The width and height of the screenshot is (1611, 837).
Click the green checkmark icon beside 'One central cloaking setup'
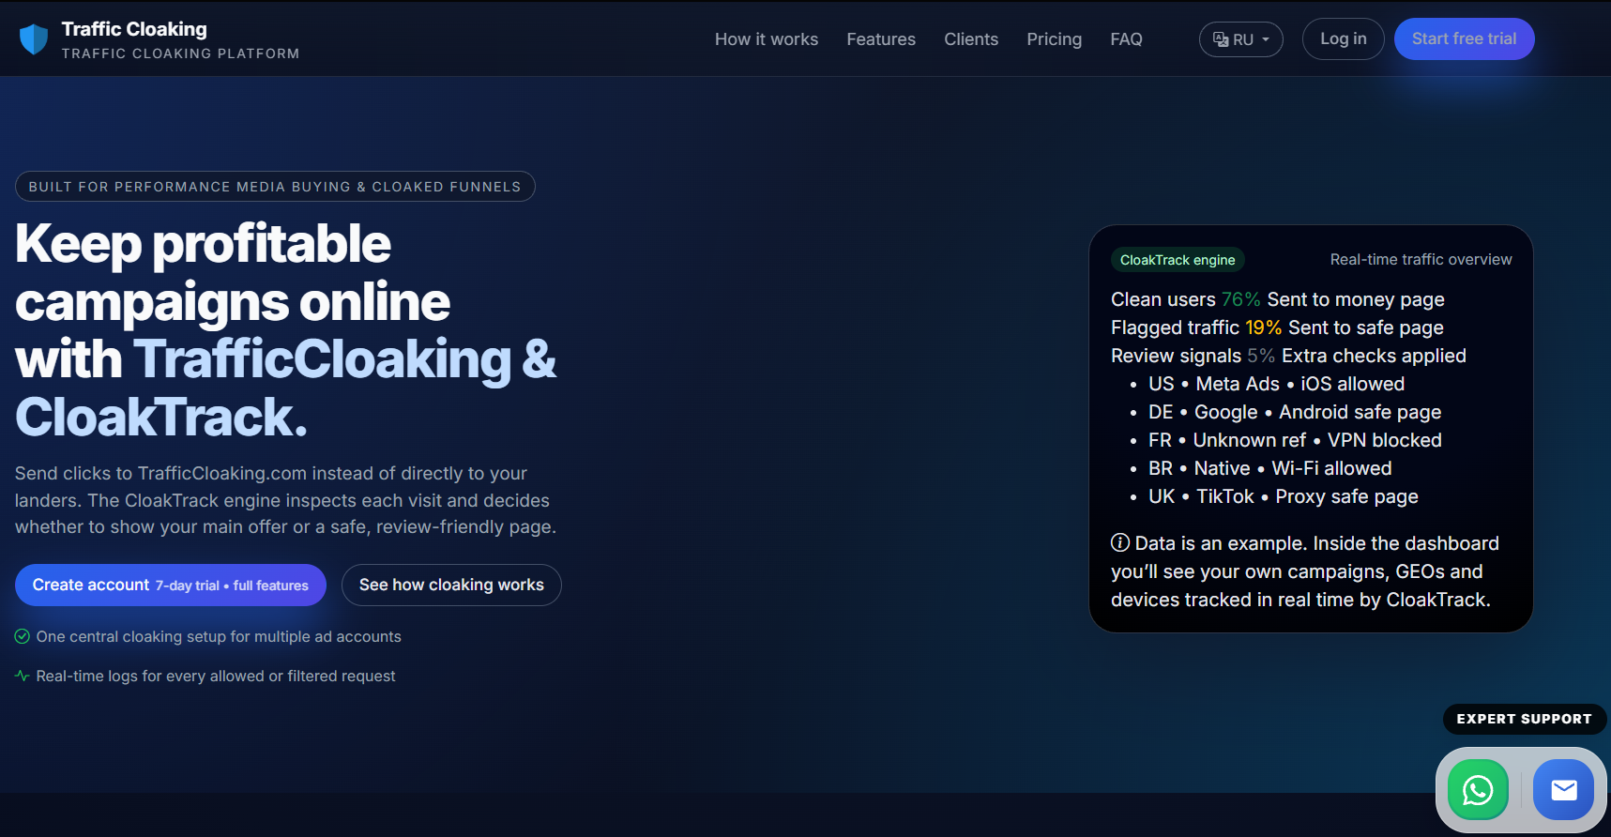pos(23,636)
